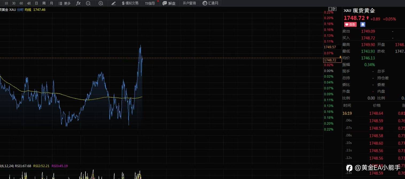Screen dimensions: 405x179
Task: Click the 1748.72 current price tag on axis
Action: click(332, 60)
